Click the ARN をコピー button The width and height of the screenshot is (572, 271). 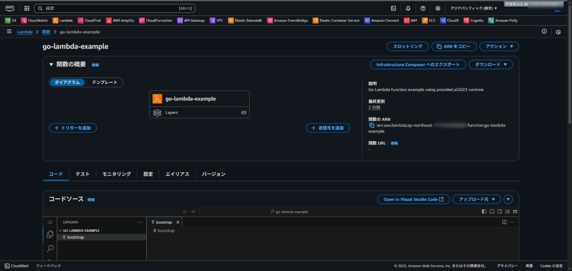click(454, 47)
